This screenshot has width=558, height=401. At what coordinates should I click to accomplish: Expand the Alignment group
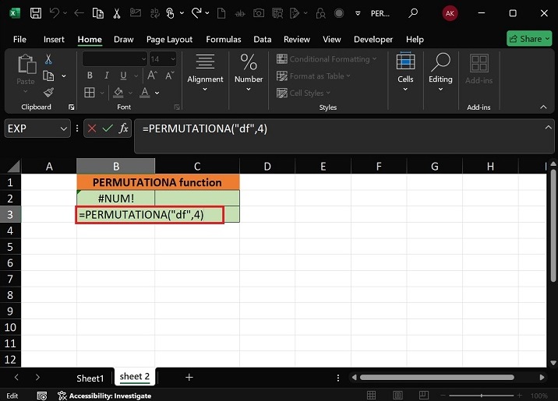[x=205, y=73]
